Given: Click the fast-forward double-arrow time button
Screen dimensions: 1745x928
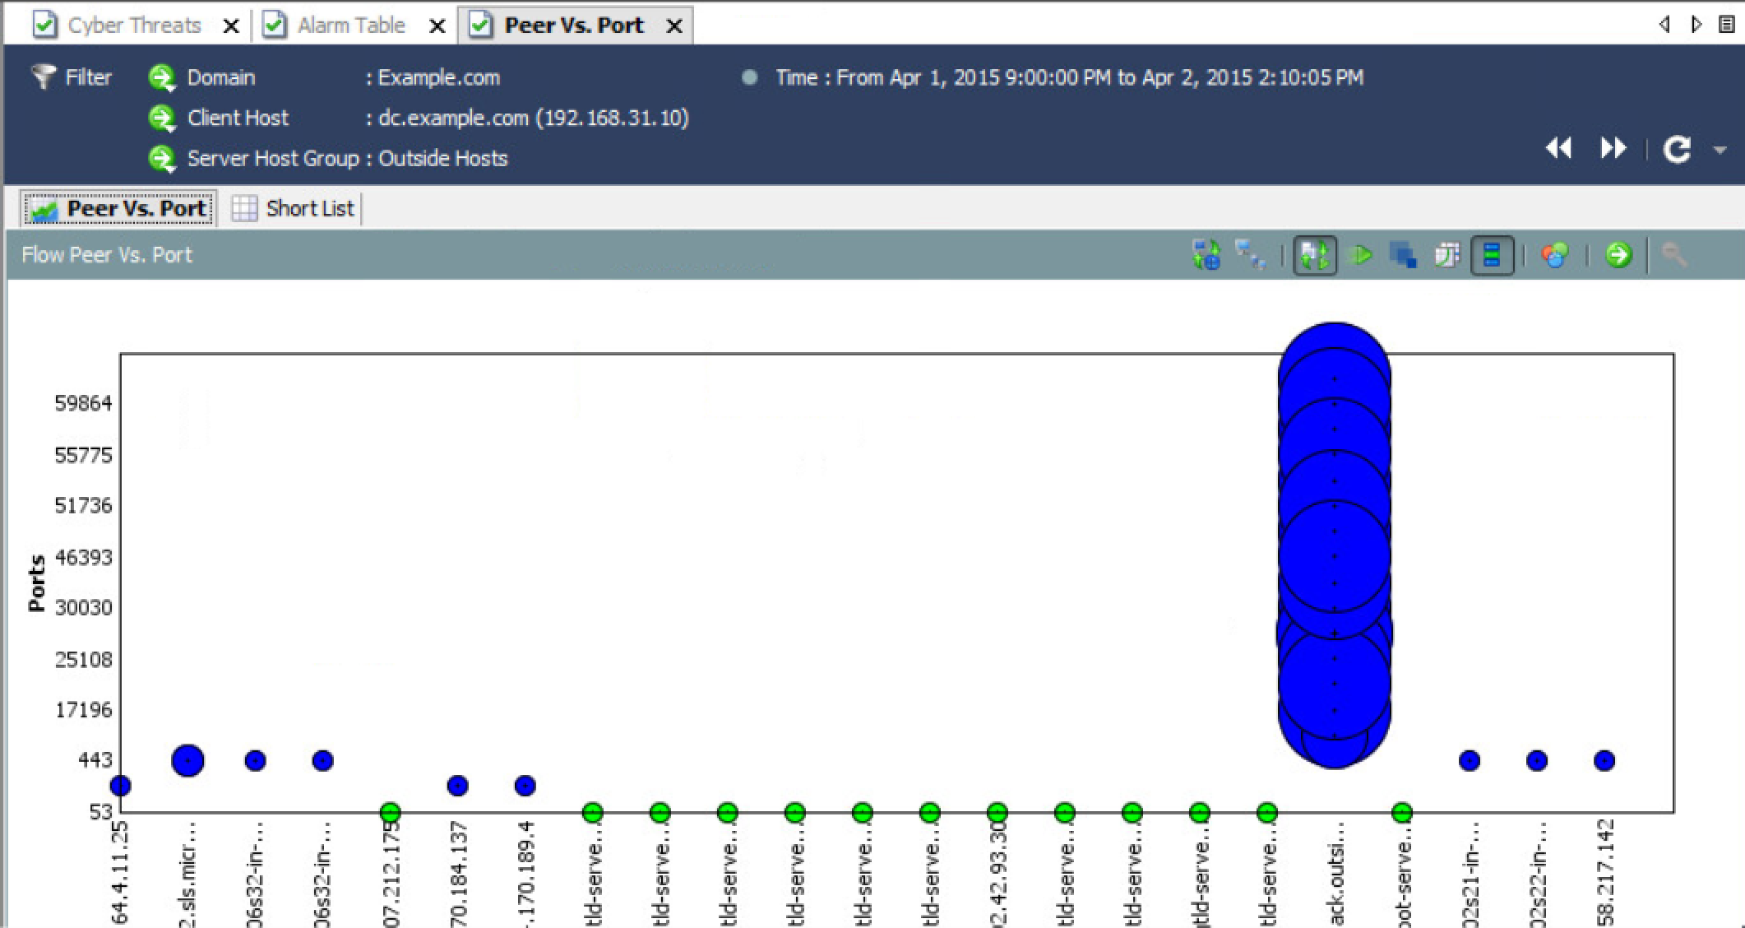Looking at the screenshot, I should [x=1613, y=148].
